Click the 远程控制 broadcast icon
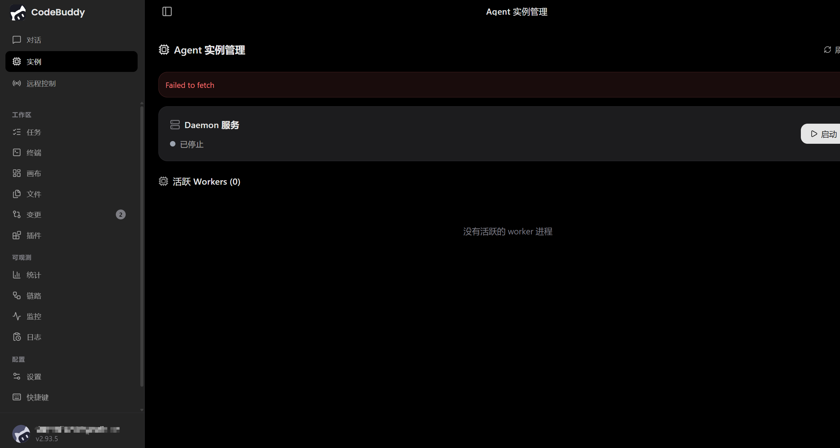 point(17,83)
